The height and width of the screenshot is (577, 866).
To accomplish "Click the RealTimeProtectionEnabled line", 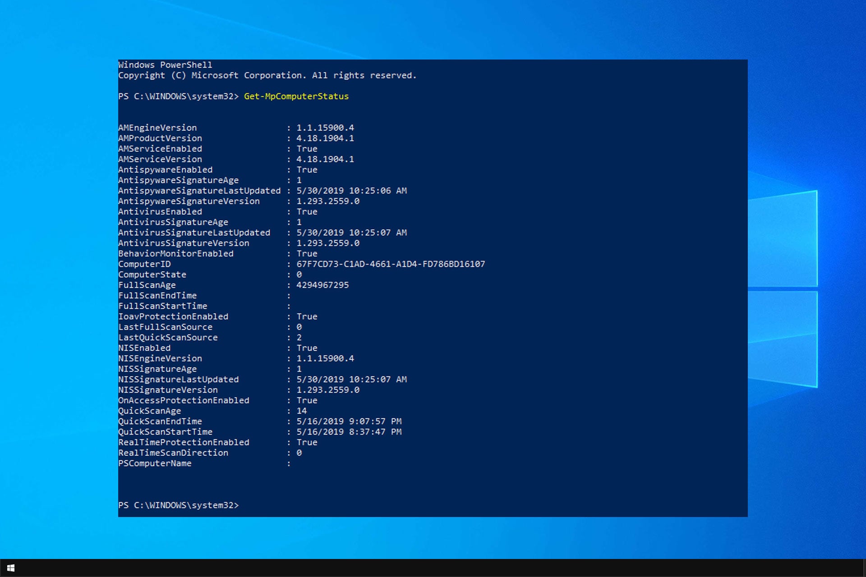I will coord(183,442).
